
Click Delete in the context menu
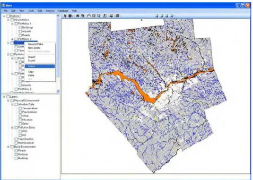(40, 66)
